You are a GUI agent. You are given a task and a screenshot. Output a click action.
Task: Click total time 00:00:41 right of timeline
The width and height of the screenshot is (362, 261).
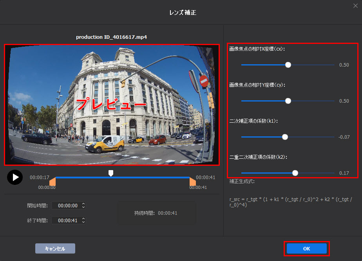(x=205, y=178)
